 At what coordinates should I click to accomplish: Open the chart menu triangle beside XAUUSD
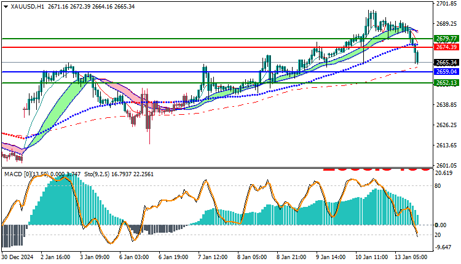6,7
